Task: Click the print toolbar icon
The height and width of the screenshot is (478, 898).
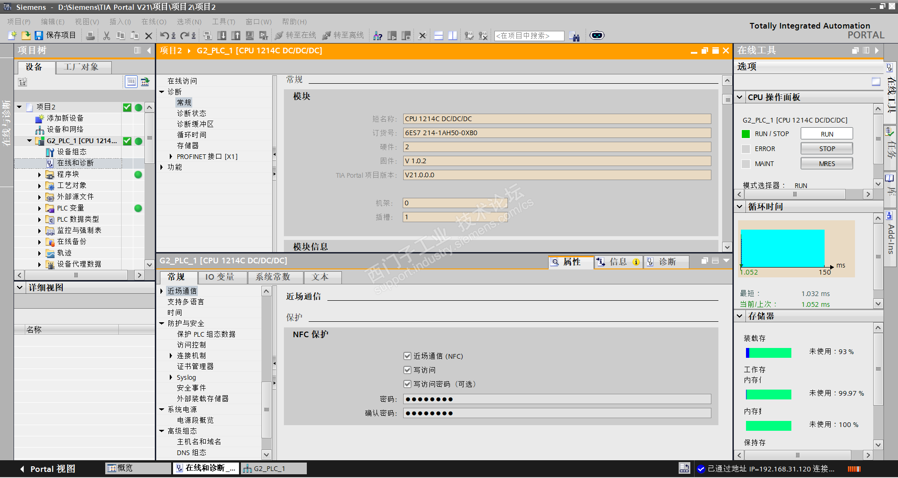Action: click(91, 36)
